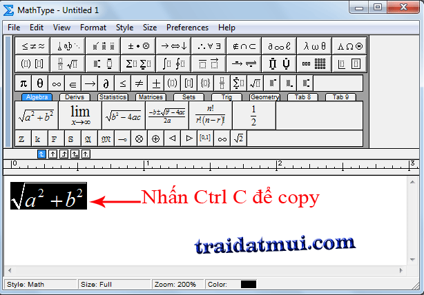Insert the square root template in small bar
424x295 pixels.
256,83
